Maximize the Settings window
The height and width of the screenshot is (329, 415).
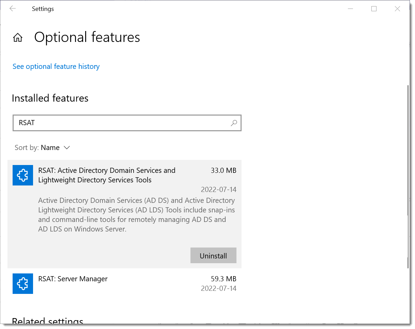tap(374, 9)
